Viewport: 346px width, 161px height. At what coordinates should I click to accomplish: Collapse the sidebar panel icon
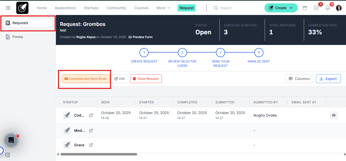pyautogui.click(x=8, y=155)
